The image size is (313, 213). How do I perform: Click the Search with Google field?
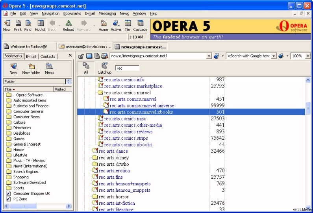point(249,56)
